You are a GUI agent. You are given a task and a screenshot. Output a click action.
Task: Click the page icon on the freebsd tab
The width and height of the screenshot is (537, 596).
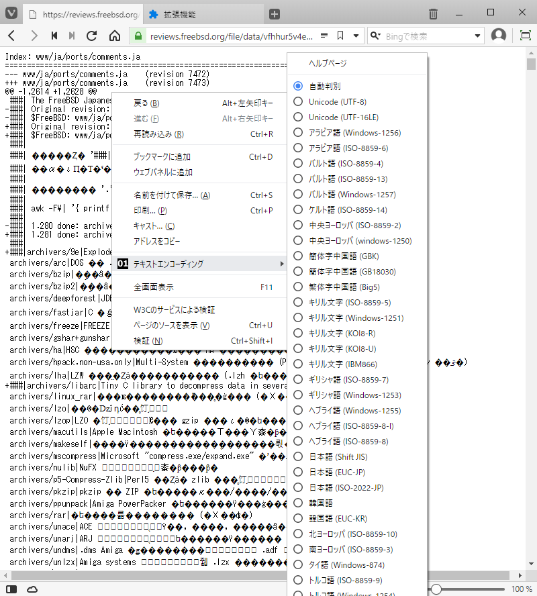(x=33, y=15)
